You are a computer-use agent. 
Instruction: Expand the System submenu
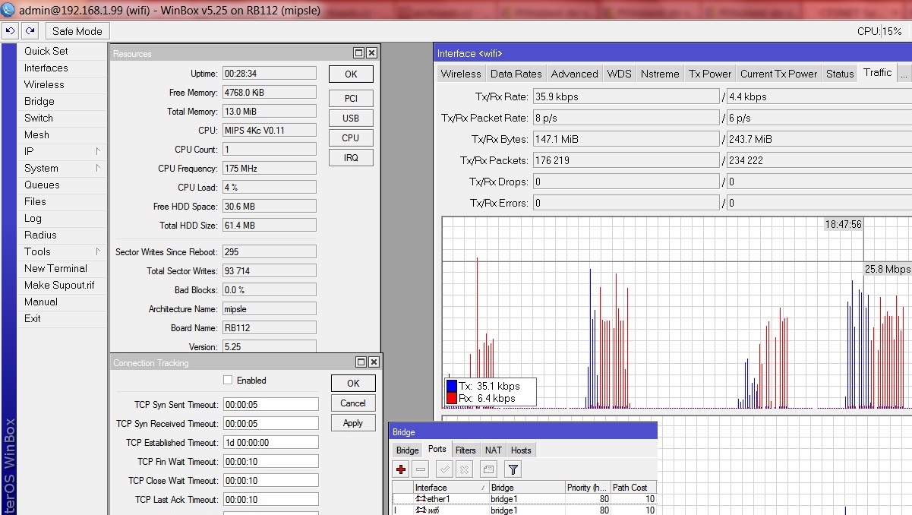click(98, 168)
